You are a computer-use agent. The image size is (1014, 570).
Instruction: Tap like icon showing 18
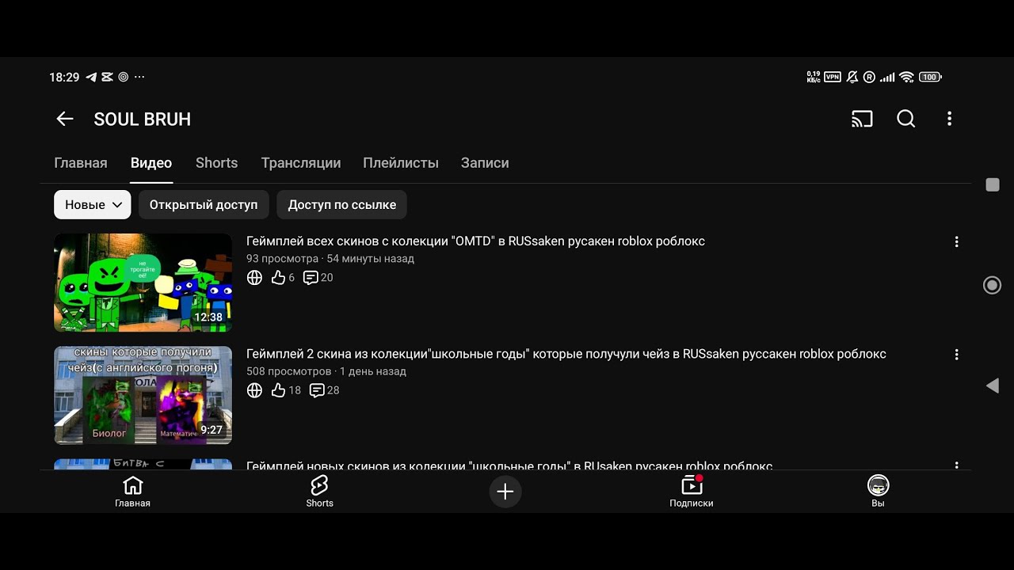278,390
